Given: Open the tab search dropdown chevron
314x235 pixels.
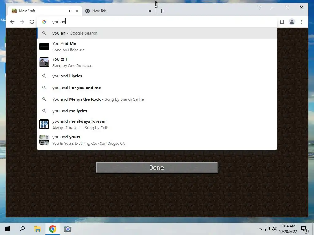Looking at the screenshot, I should [x=259, y=8].
